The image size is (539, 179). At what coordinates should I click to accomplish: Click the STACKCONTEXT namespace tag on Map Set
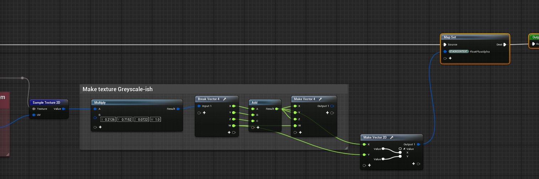tap(459, 51)
